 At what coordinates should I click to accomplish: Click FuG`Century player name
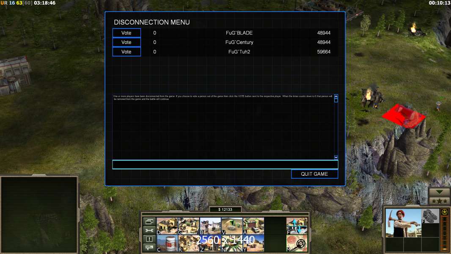(x=239, y=42)
